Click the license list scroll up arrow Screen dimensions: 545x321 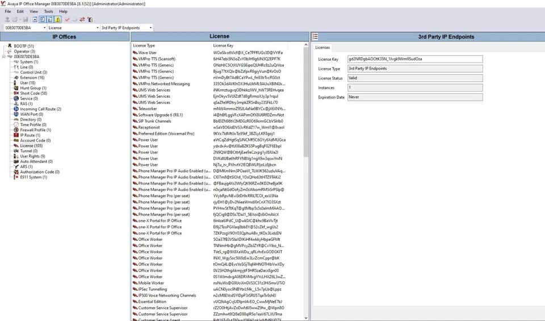click(306, 45)
